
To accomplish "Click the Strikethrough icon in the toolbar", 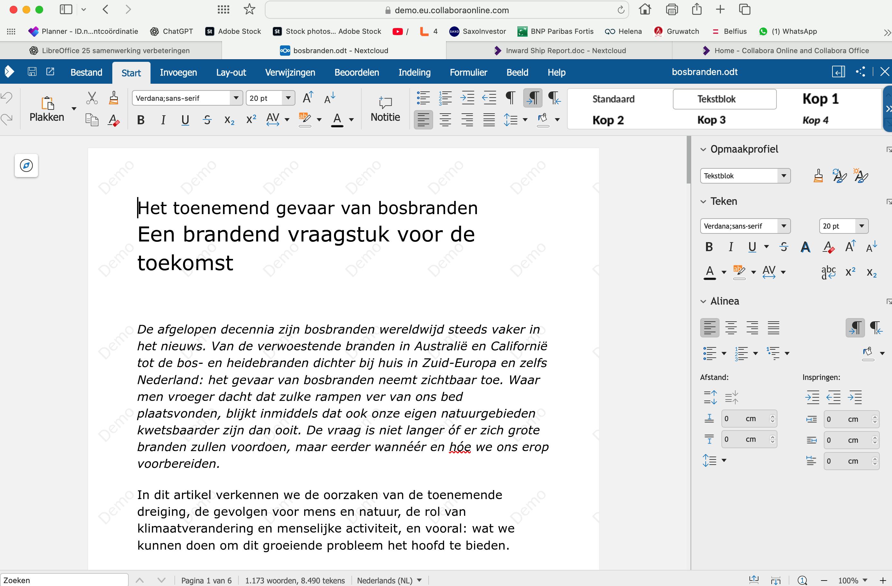I will point(207,120).
